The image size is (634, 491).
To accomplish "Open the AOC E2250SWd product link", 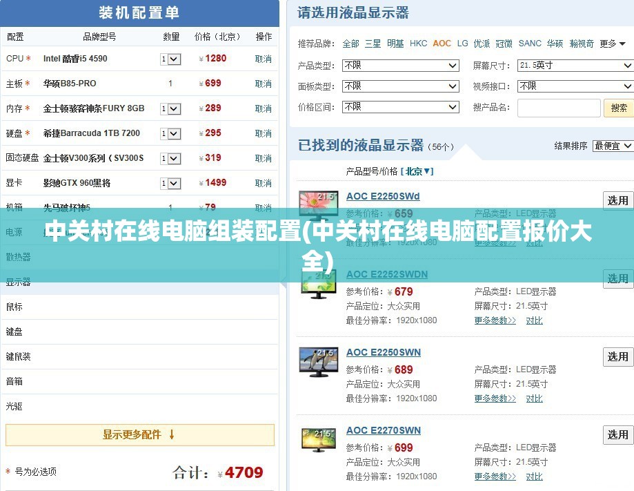I will pyautogui.click(x=383, y=196).
